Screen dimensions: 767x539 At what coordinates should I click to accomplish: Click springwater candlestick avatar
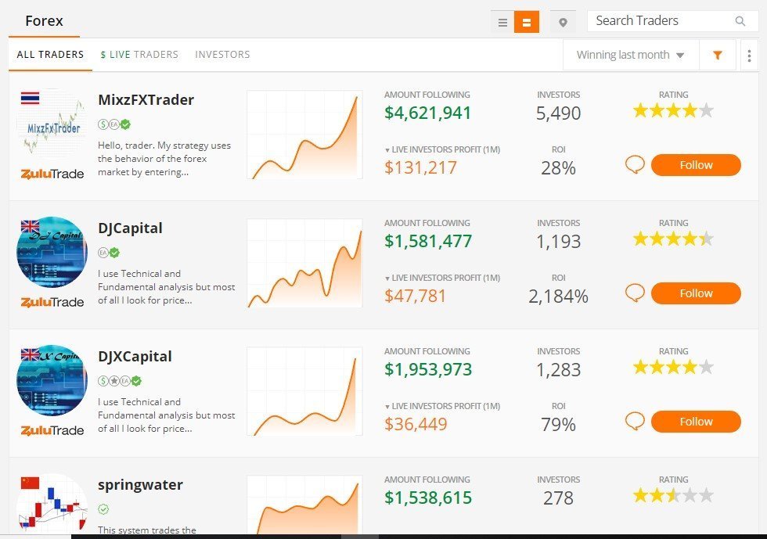click(52, 504)
